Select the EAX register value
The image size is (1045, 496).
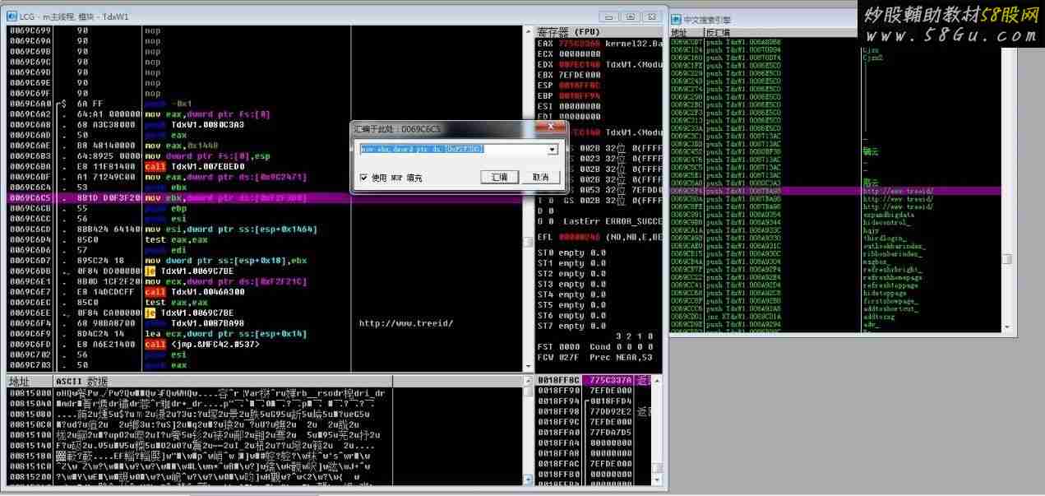580,43
